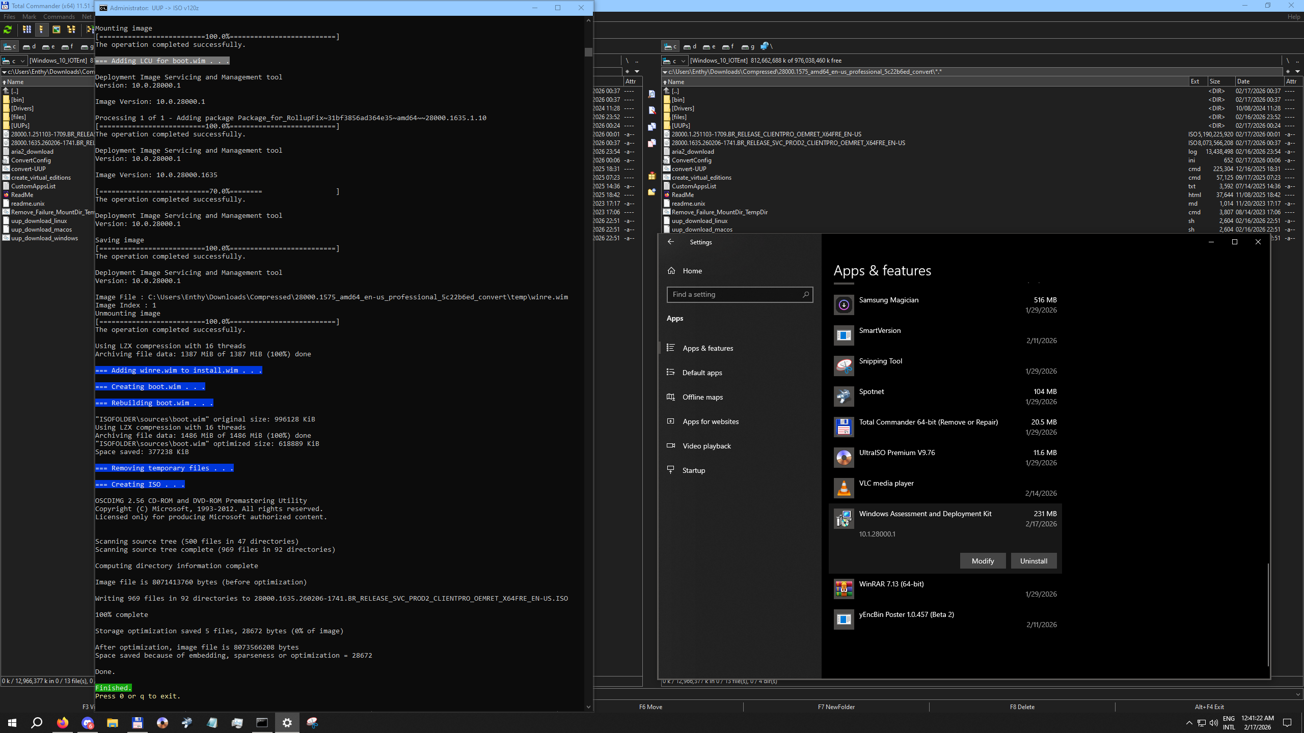The image size is (1304, 733).
Task: Open right panel drive c dropdown
Action: [x=675, y=61]
